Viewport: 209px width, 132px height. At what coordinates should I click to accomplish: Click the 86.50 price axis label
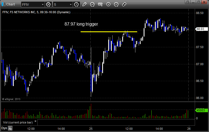200,81
